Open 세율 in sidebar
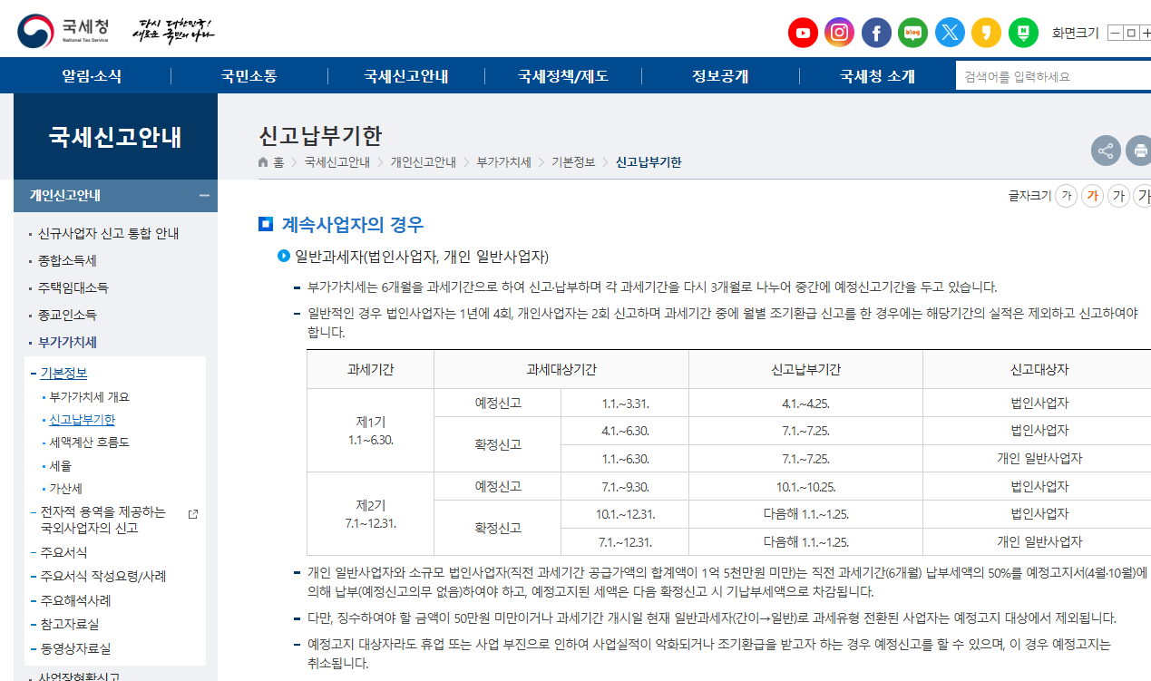Viewport: 1151px width, 681px height. 60,466
